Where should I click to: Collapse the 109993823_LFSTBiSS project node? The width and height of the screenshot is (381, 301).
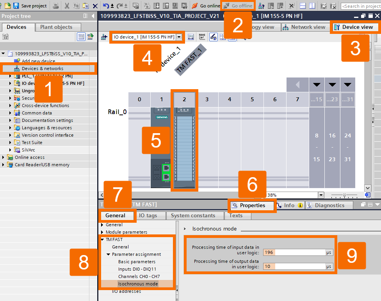[3, 54]
